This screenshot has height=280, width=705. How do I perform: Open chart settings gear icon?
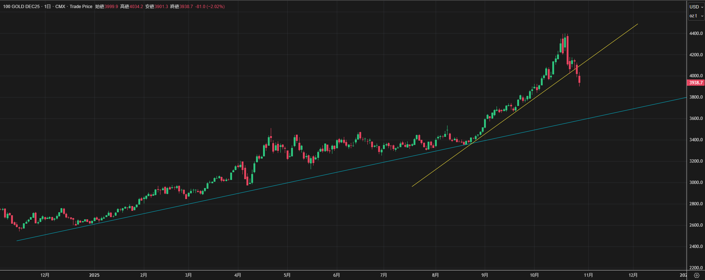pos(697,275)
